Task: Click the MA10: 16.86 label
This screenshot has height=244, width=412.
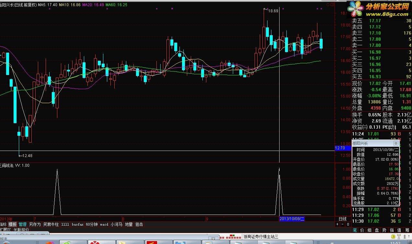Action: (x=70, y=5)
